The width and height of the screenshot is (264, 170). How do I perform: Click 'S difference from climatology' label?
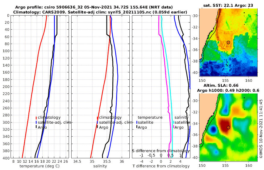[161, 151]
